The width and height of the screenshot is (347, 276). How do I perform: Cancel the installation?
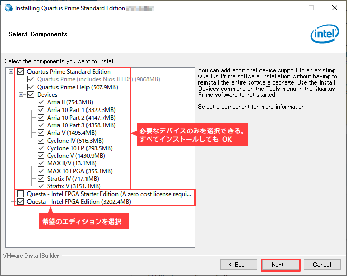(x=322, y=265)
